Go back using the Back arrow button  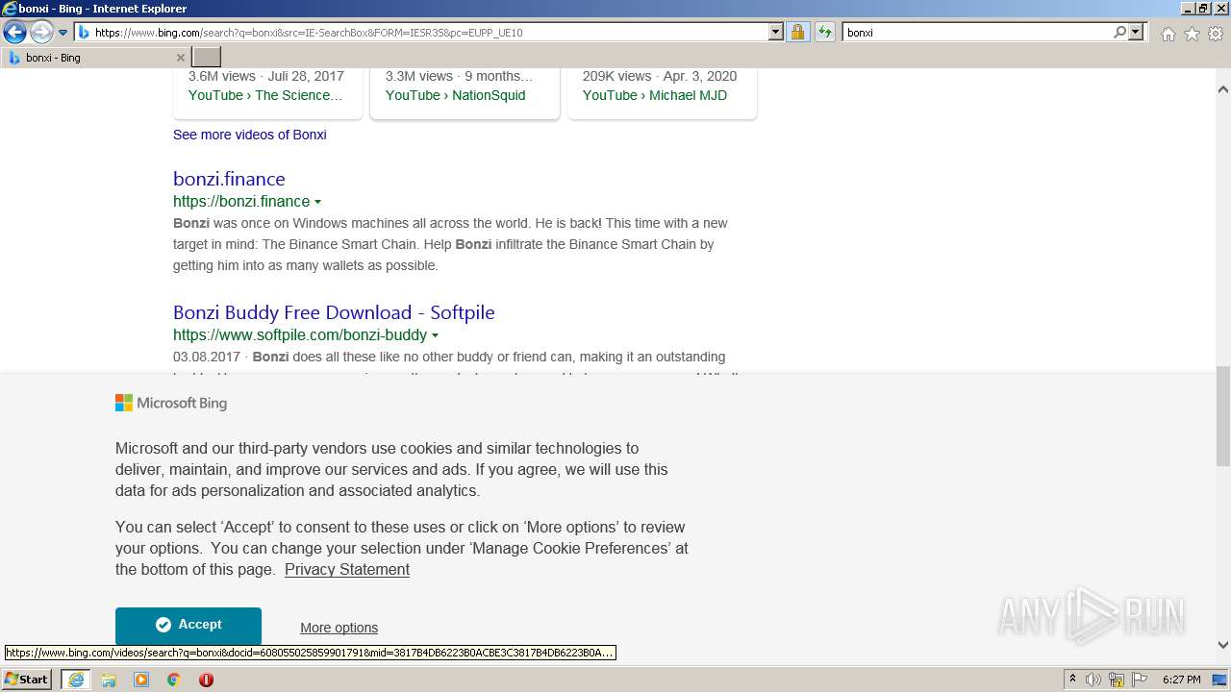pyautogui.click(x=14, y=33)
